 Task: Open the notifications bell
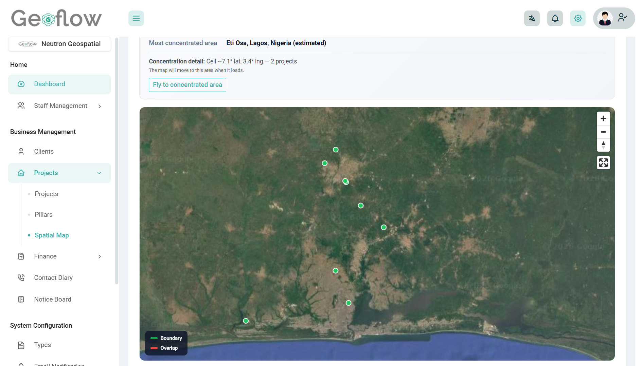point(555,18)
